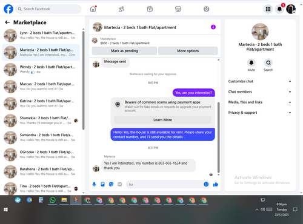Open the Marketplace storefront icon in top bar

(178, 9)
